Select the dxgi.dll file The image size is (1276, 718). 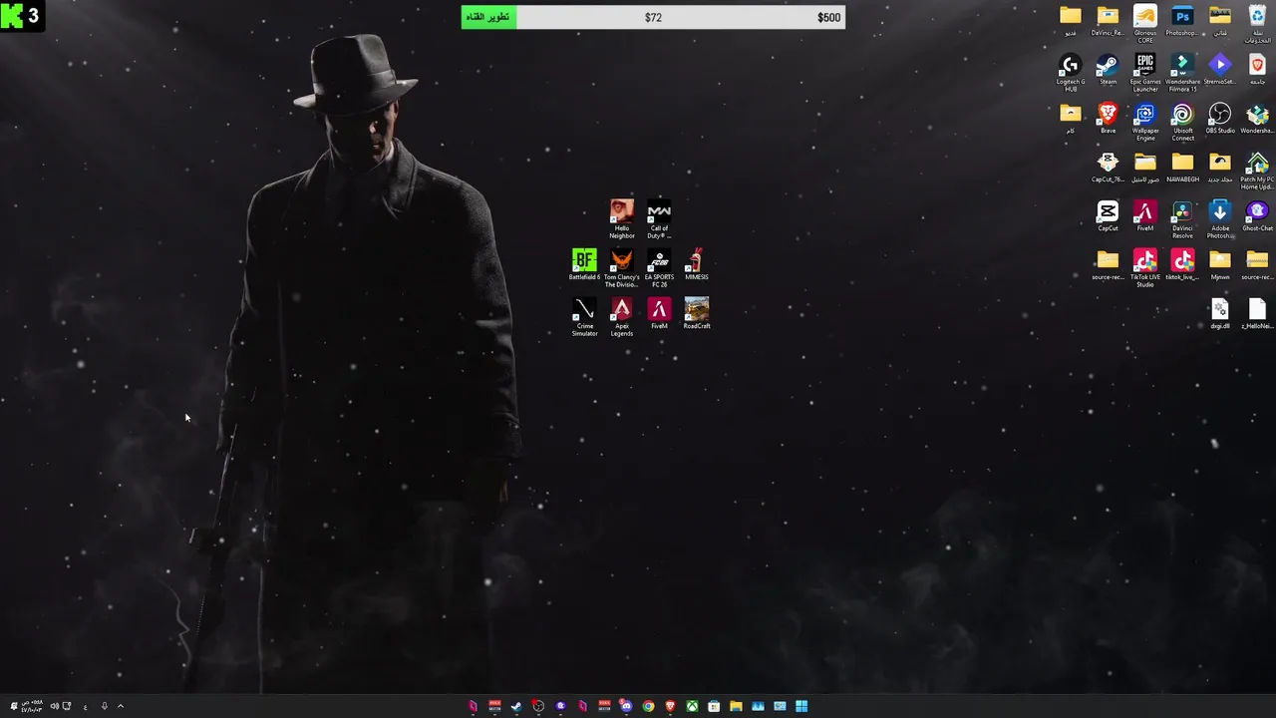pyautogui.click(x=1220, y=313)
